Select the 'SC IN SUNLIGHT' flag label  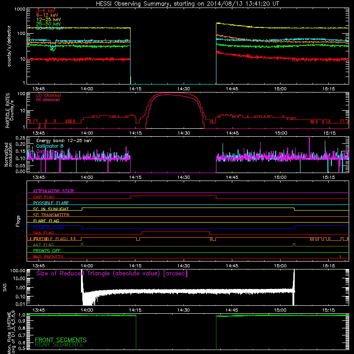tap(51, 209)
